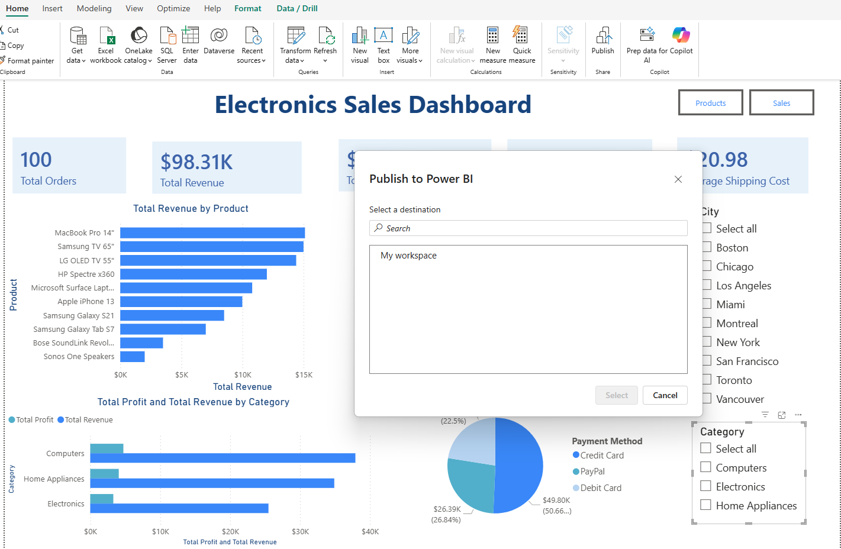This screenshot has width=841, height=549.
Task: Click the Products navigation button
Action: [x=711, y=102]
